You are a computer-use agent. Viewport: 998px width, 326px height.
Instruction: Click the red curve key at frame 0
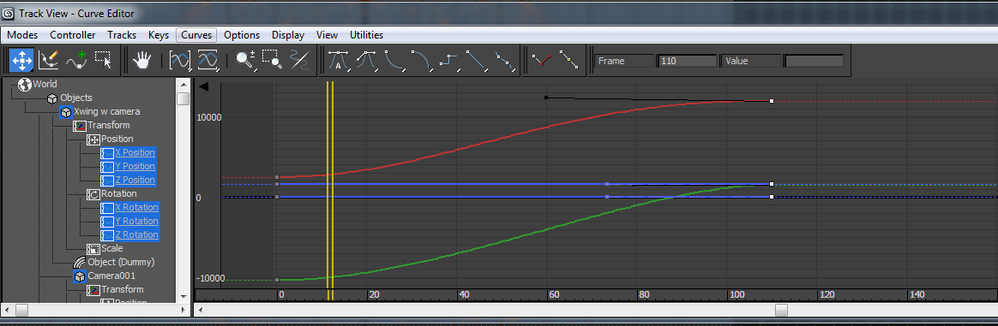pyautogui.click(x=277, y=177)
